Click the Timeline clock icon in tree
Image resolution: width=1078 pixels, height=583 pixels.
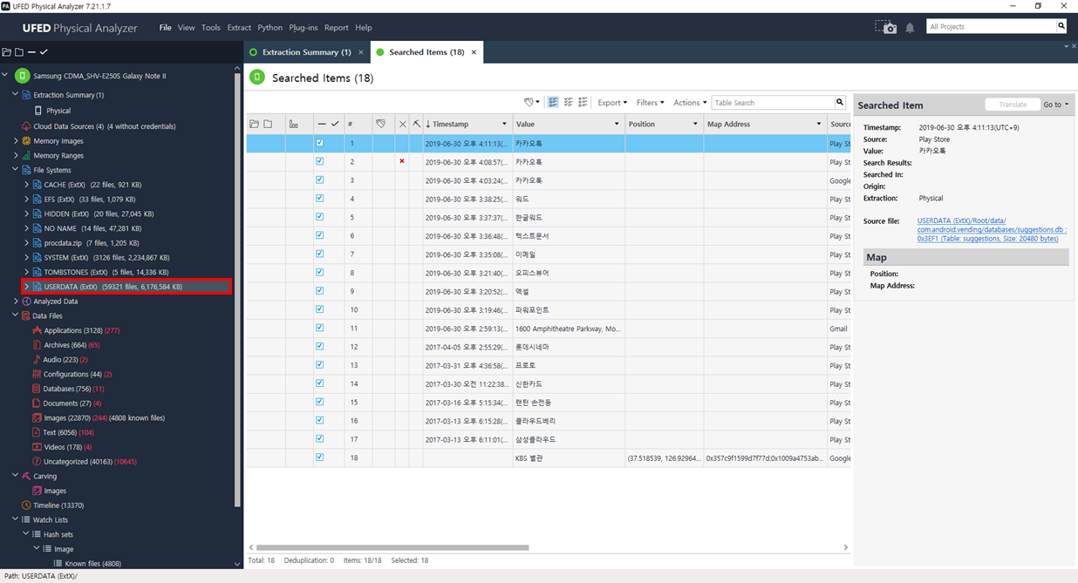pyautogui.click(x=26, y=505)
